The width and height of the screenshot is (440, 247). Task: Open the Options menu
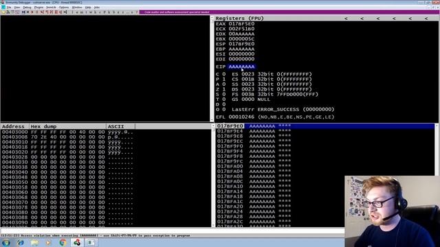click(64, 8)
